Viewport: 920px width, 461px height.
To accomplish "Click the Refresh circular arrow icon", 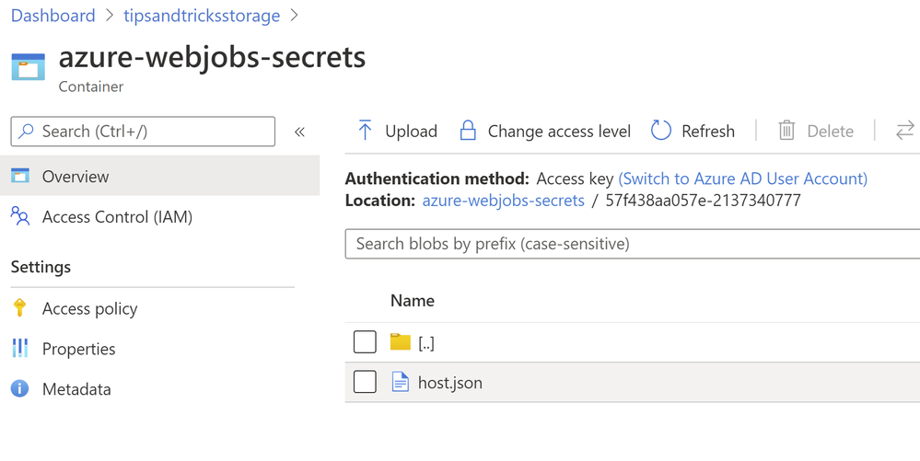I will coord(661,131).
